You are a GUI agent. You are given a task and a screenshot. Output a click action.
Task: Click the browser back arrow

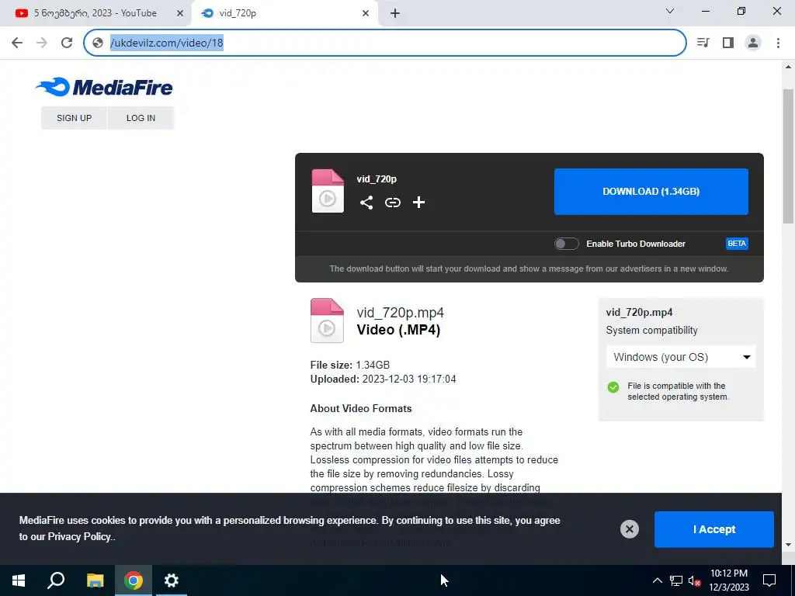[17, 43]
